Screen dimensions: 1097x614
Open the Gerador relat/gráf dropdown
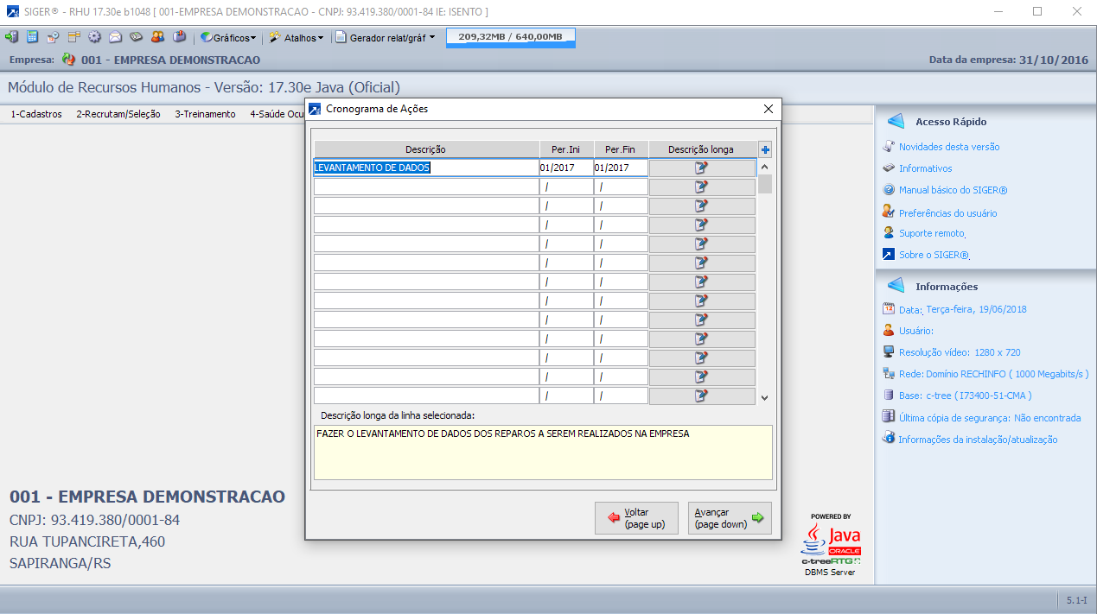coord(386,38)
